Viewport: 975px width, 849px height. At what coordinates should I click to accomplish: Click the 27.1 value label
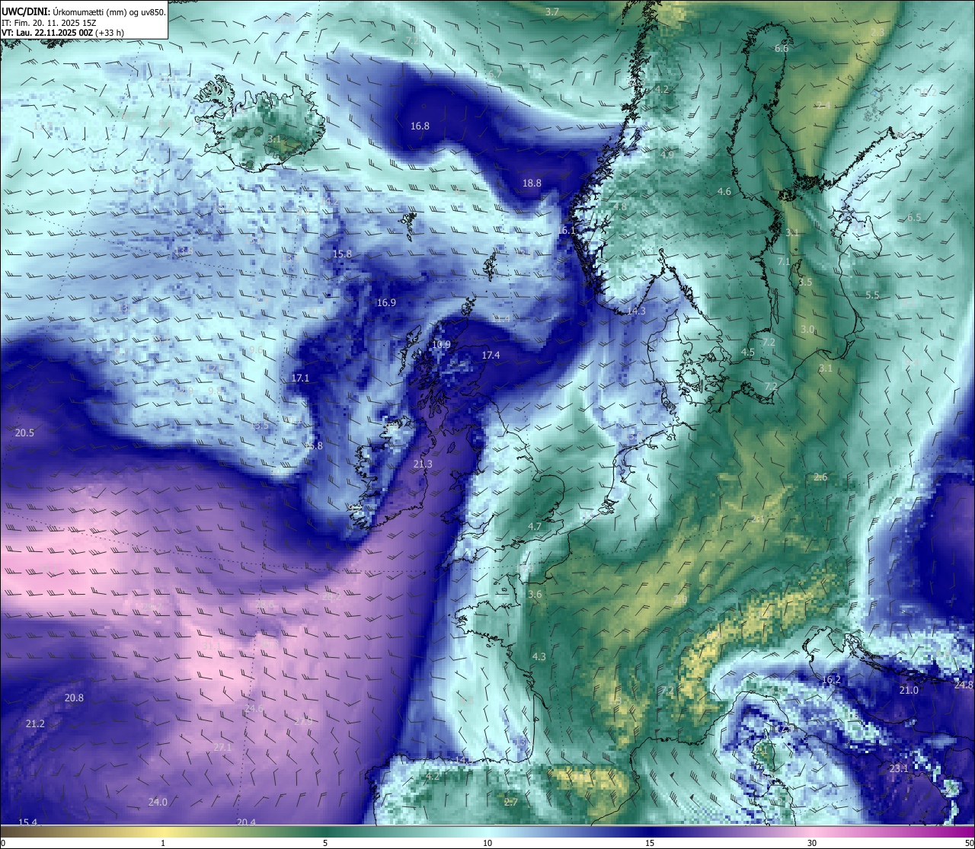click(222, 747)
